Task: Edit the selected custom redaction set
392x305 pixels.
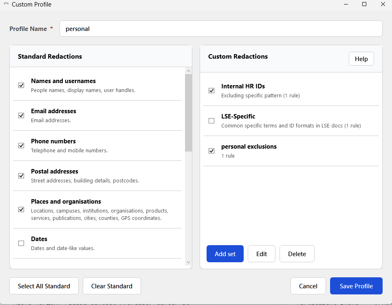Action: point(261,254)
